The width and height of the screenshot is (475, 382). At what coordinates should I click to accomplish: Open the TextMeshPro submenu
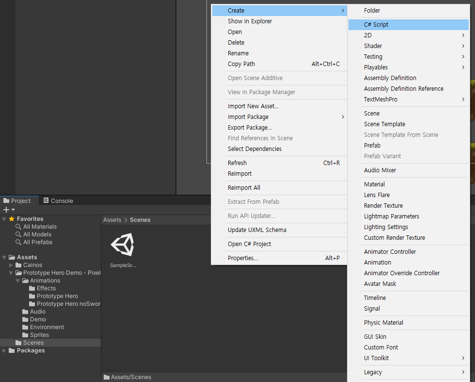click(408, 99)
